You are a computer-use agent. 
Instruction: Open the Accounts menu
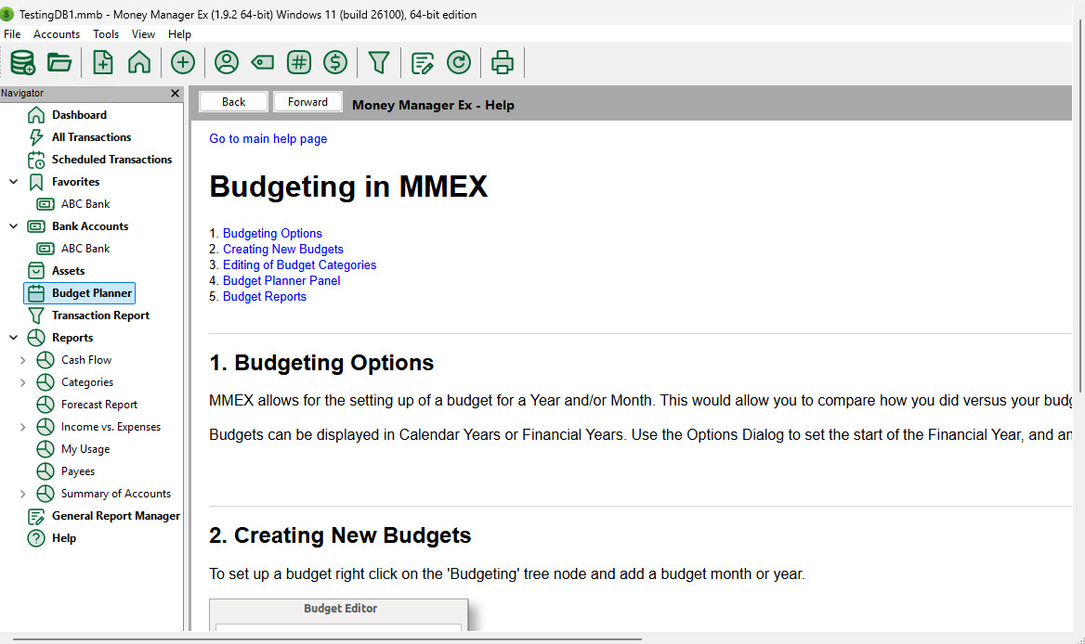pyautogui.click(x=56, y=33)
